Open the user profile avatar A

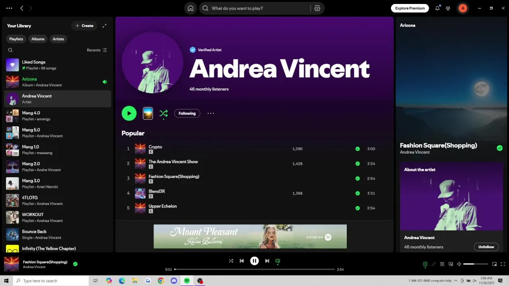(463, 8)
